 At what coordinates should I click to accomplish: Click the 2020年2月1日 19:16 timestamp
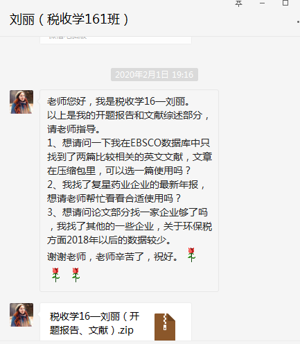click(155, 74)
